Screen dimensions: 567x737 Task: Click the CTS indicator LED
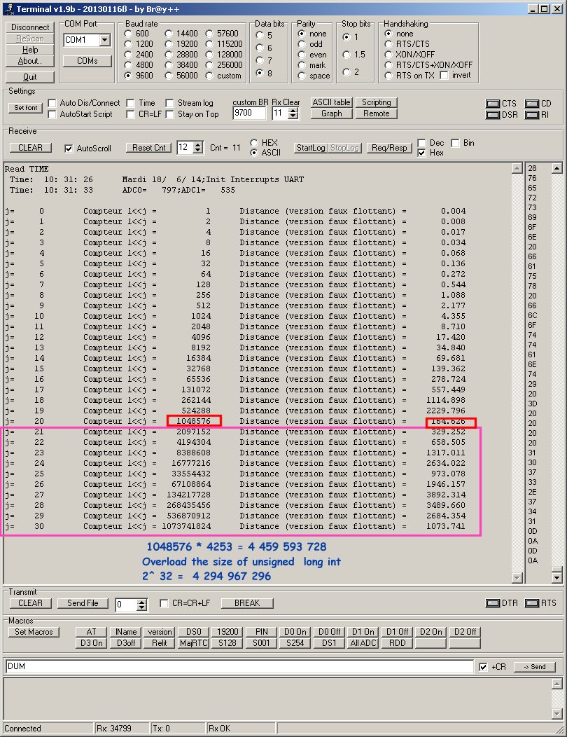493,104
